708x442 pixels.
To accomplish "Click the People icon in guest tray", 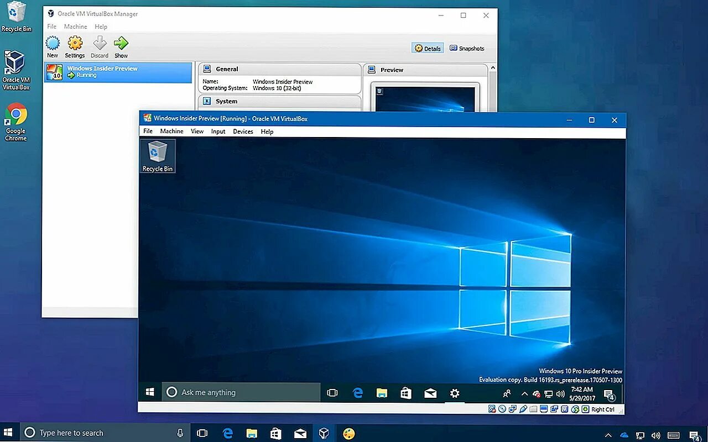I will [507, 393].
